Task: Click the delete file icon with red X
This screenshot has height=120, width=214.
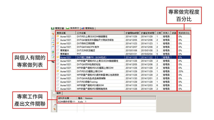Action: point(55,104)
